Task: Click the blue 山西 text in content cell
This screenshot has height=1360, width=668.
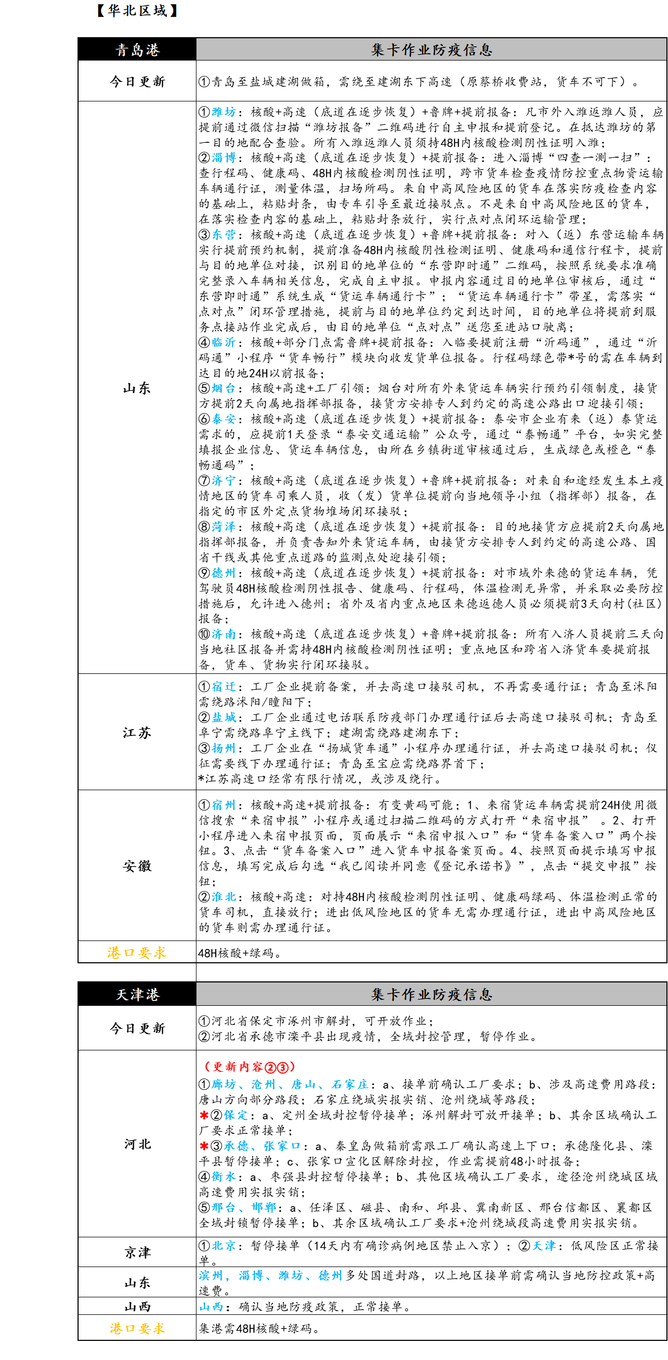Action: [x=211, y=1306]
